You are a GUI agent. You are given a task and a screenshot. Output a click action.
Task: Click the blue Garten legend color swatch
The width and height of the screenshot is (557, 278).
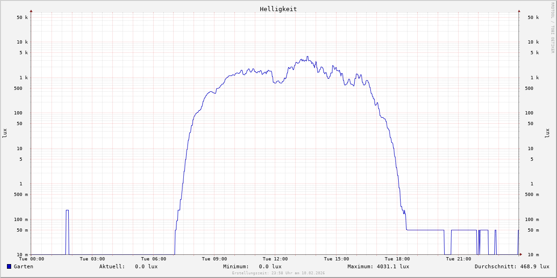(x=9, y=266)
